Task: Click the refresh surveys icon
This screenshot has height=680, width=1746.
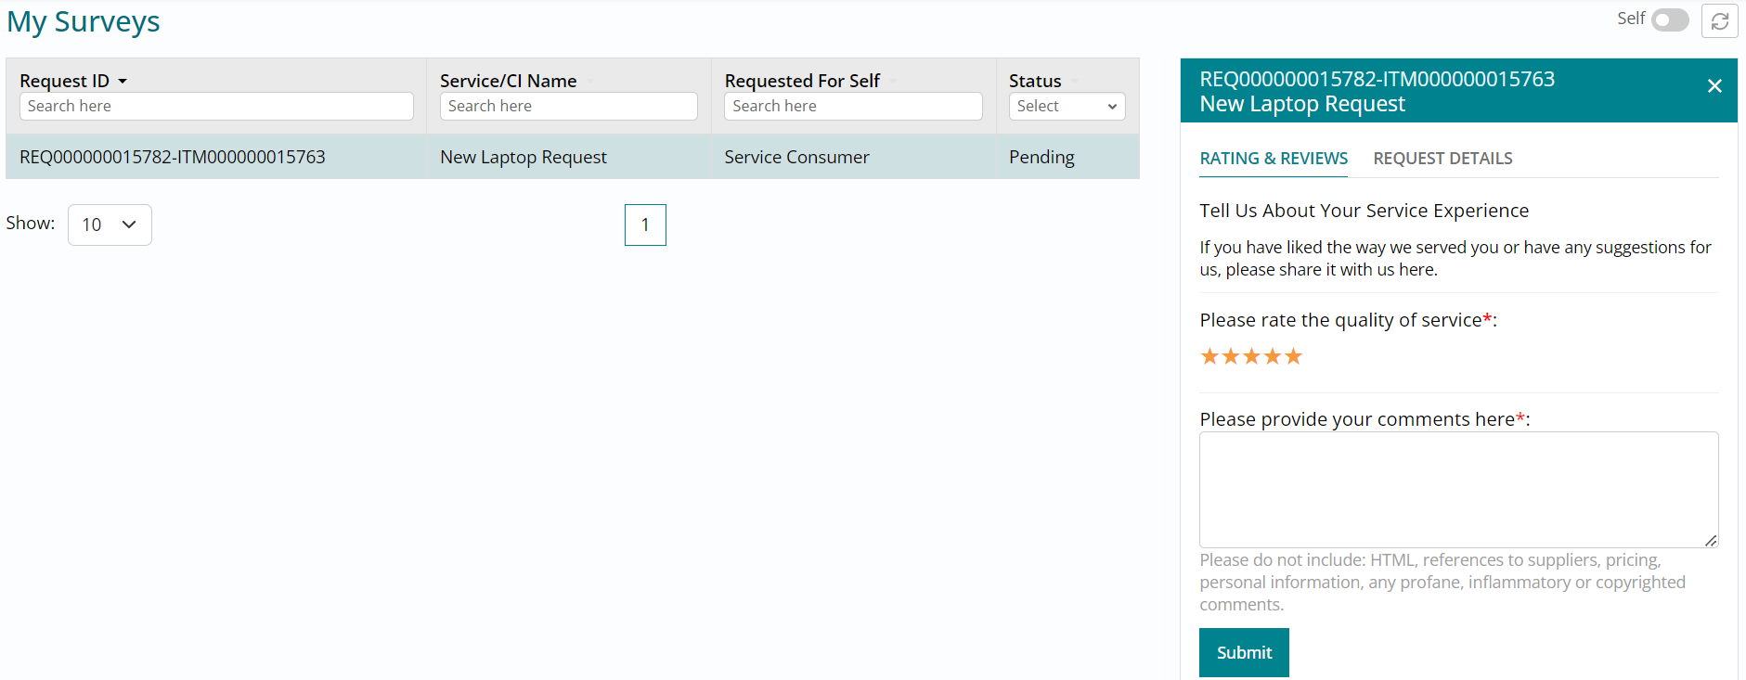Action: (1719, 21)
